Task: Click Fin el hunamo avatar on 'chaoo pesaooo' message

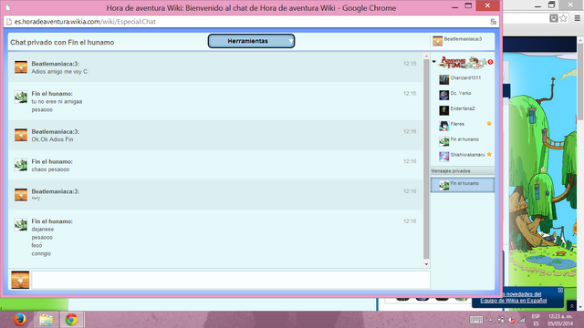Action: click(x=21, y=165)
